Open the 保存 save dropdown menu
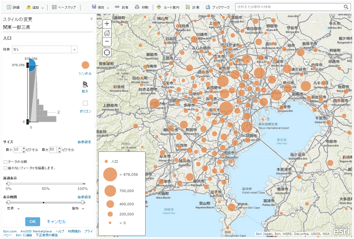Viewport: 354px width, 239px height. pyautogui.click(x=100, y=7)
